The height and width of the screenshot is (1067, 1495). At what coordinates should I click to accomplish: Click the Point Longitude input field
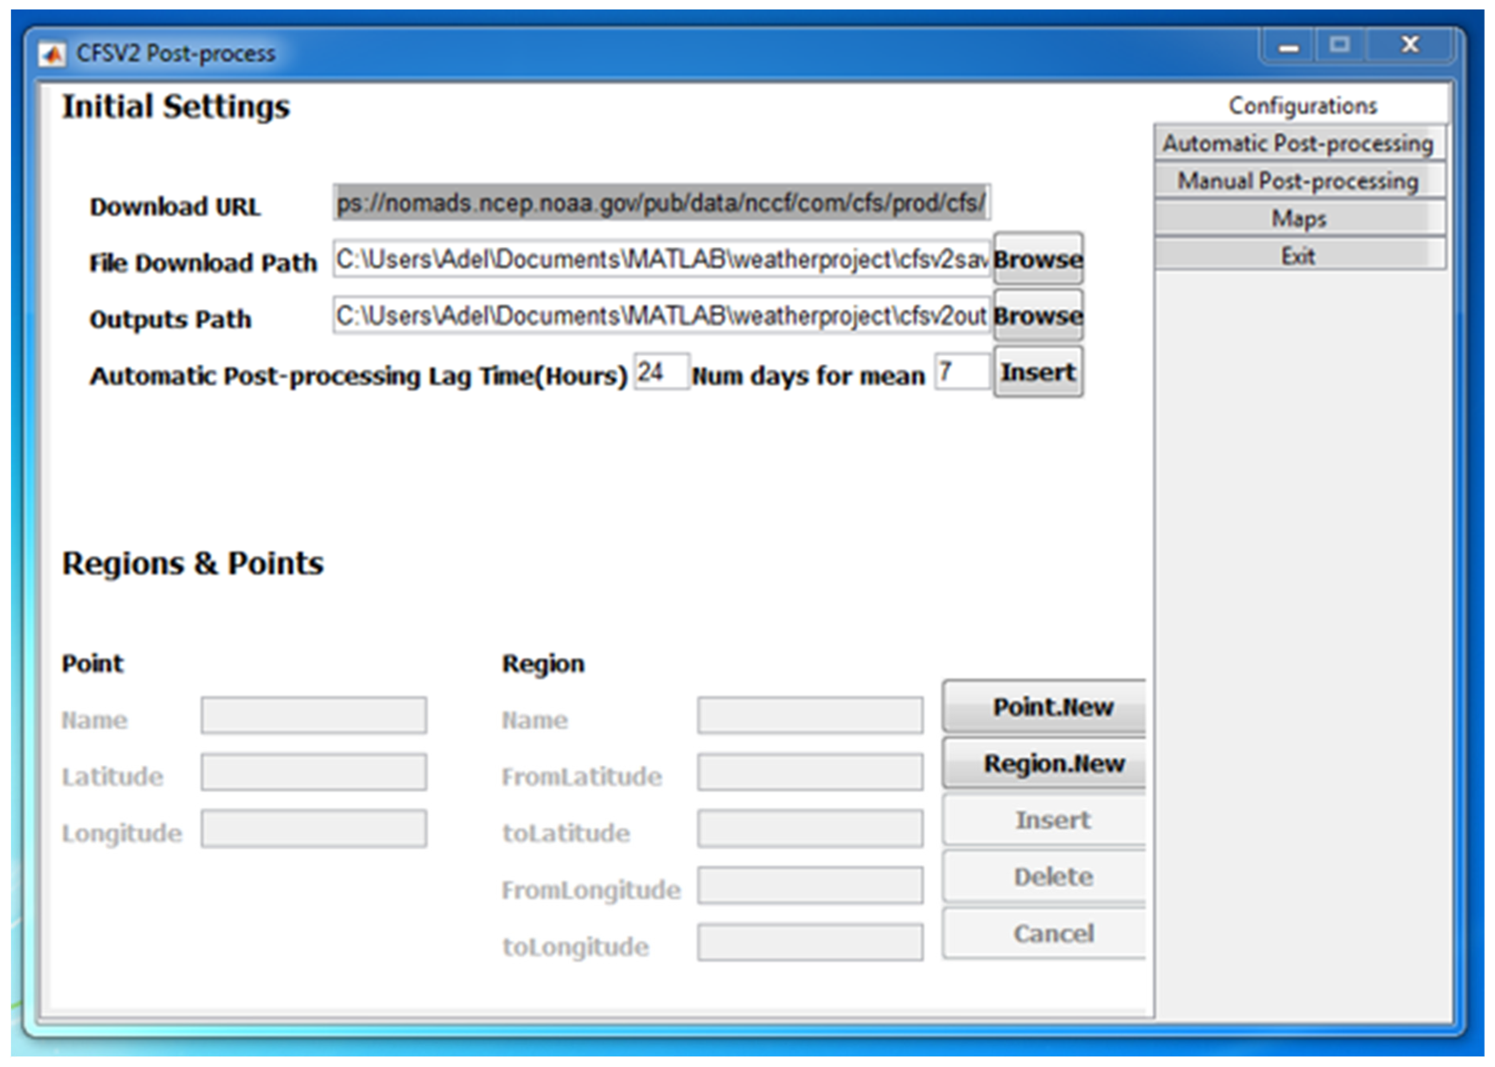(314, 829)
